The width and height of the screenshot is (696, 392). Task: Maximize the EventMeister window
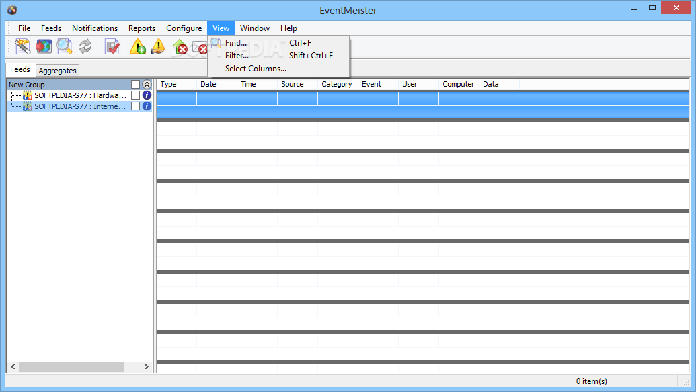(652, 7)
